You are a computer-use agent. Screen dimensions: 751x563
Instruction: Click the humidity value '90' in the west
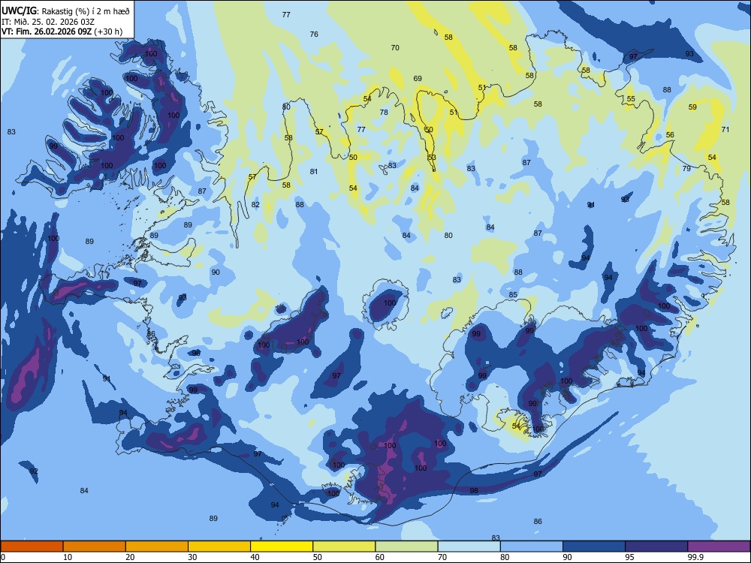click(x=216, y=272)
